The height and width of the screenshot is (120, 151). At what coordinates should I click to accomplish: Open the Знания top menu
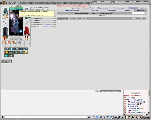tap(99, 1)
